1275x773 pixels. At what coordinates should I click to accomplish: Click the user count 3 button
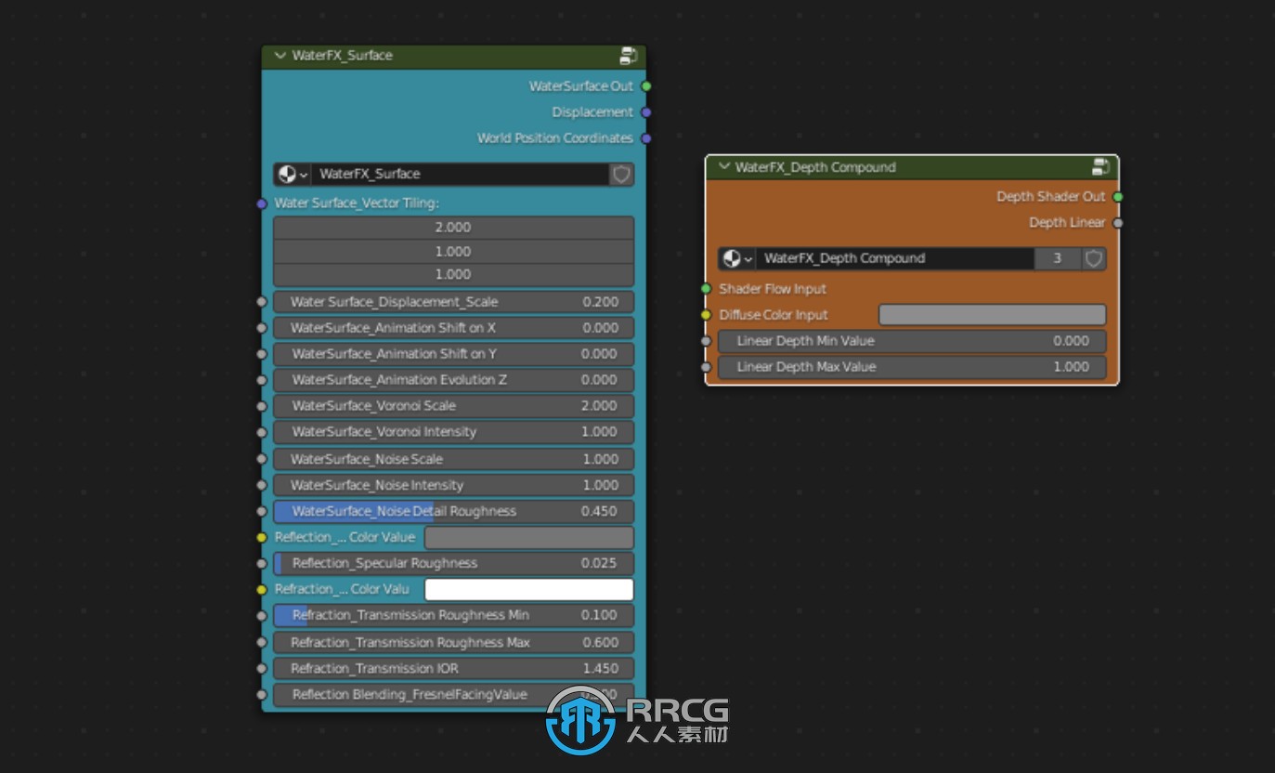coord(1058,258)
